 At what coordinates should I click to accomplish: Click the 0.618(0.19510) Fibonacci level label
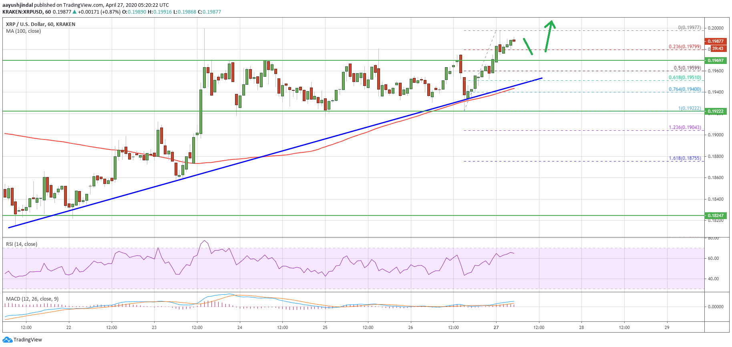tap(685, 78)
